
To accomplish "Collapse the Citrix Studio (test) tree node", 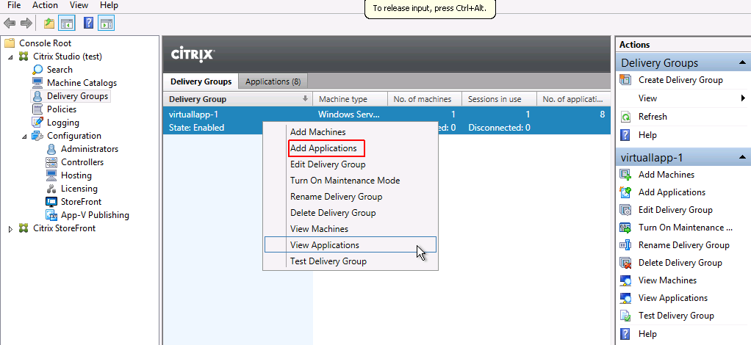I will pos(10,57).
